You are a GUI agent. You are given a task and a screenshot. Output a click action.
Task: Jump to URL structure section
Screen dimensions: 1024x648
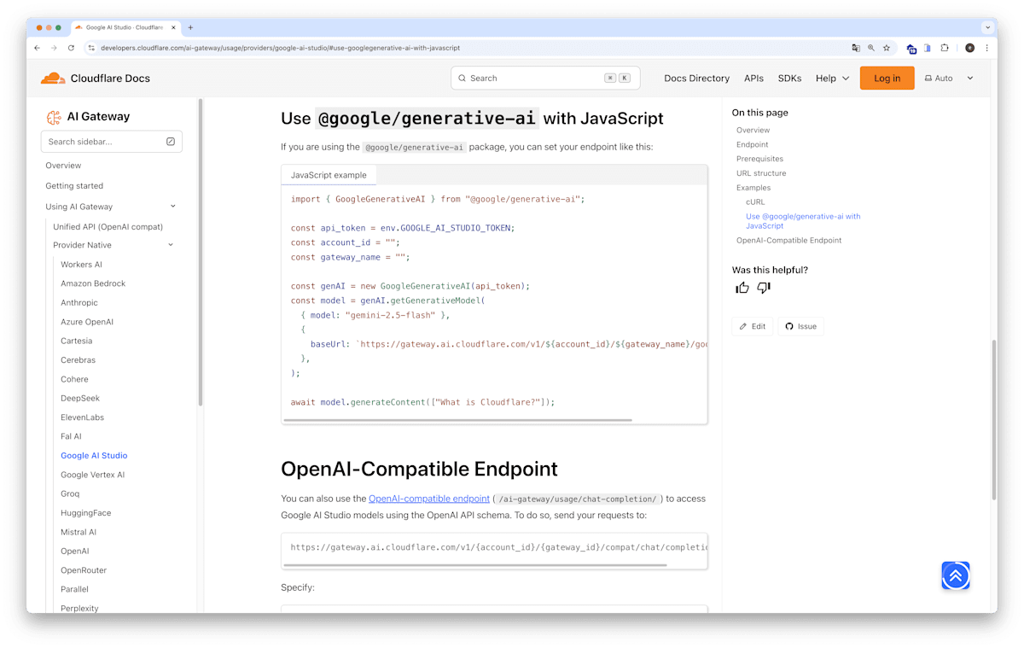(761, 173)
